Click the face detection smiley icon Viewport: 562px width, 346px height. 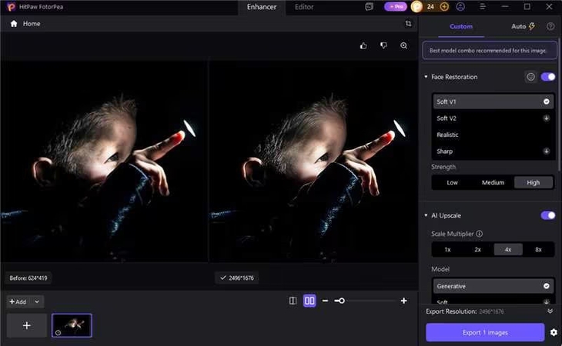(x=530, y=77)
